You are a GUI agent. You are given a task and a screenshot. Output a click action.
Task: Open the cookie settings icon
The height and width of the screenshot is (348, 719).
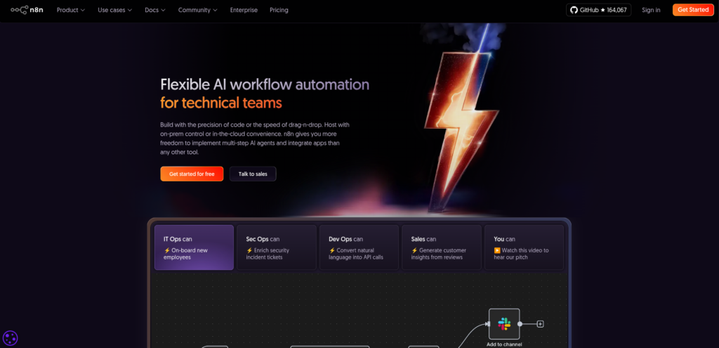pos(11,337)
